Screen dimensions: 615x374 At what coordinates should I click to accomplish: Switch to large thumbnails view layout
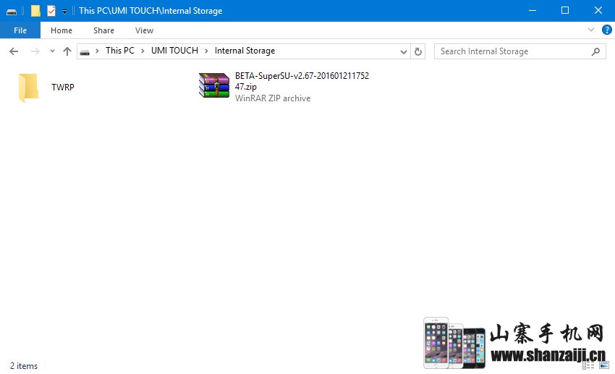click(x=604, y=365)
